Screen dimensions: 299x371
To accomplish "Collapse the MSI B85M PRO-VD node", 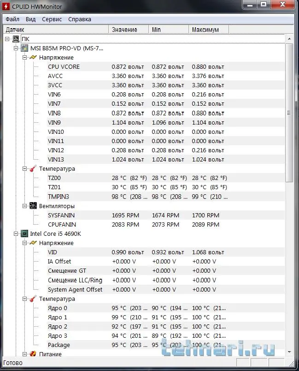I will [16, 48].
